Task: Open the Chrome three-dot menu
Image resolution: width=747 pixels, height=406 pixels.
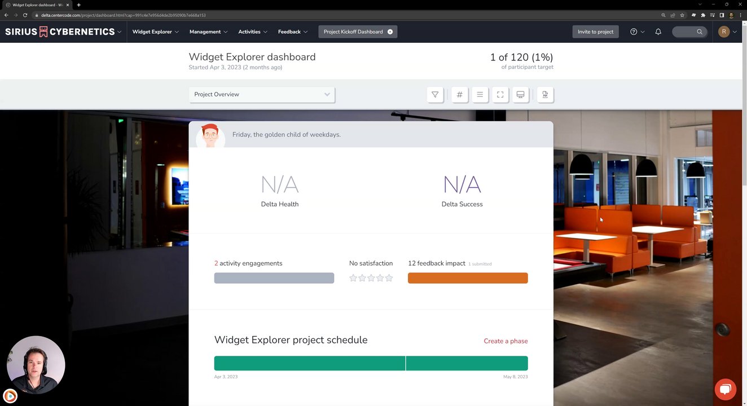Action: click(x=740, y=15)
